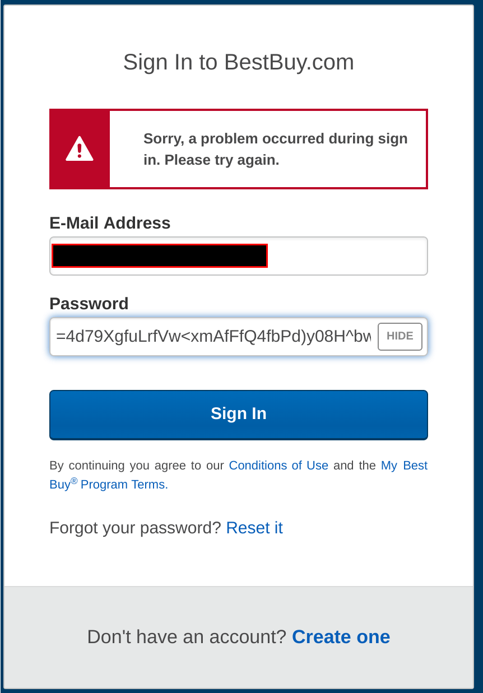
Task: Focus the Password text field
Action: [213, 336]
